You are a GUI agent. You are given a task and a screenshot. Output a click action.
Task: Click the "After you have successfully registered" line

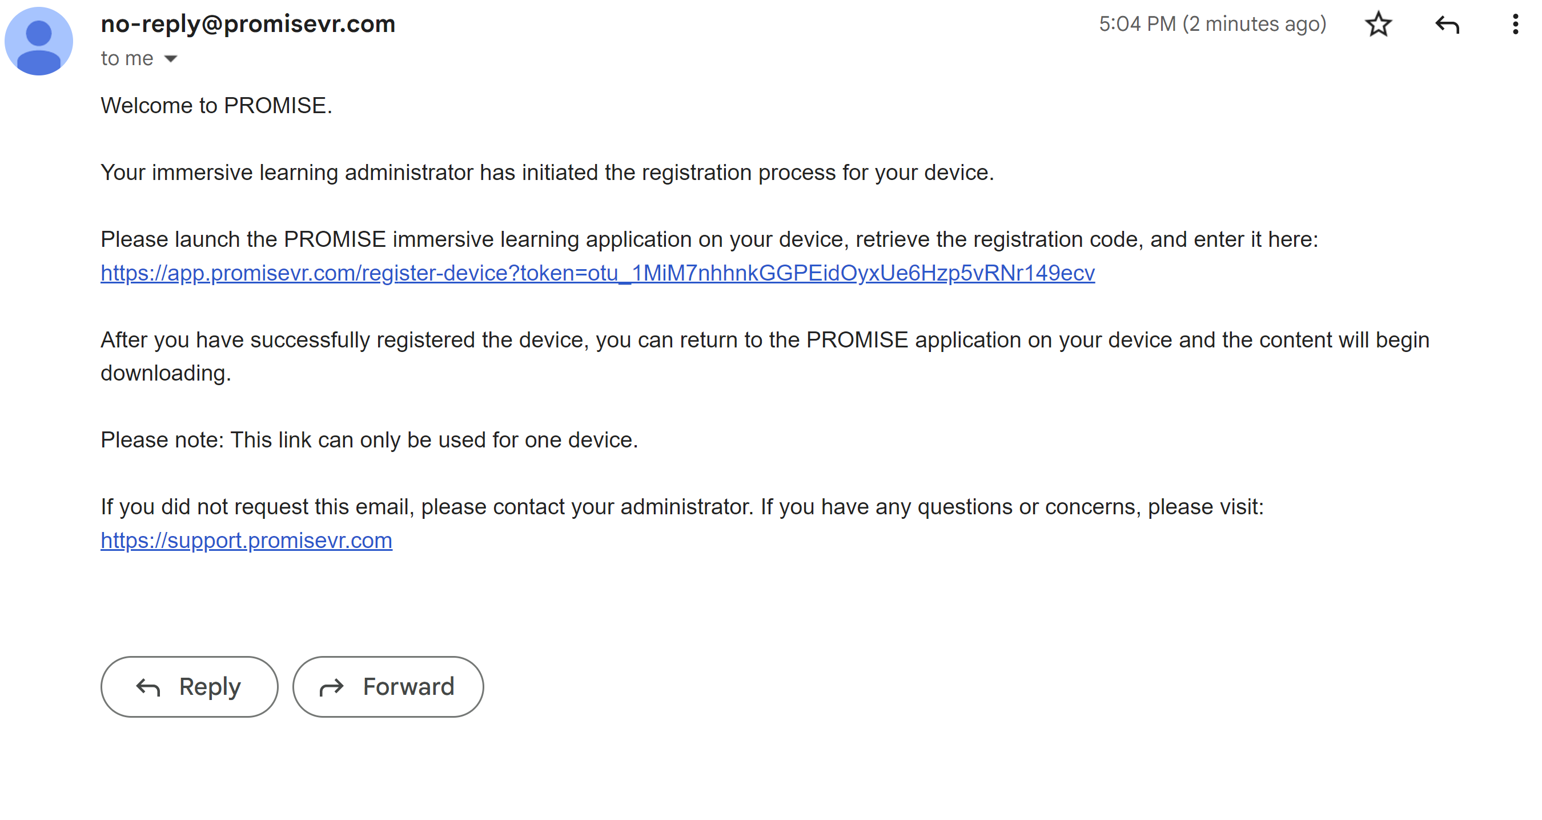tap(764, 339)
